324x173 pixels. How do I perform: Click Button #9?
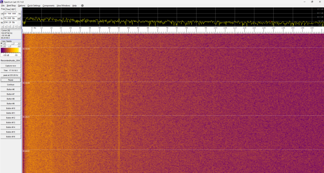click(x=11, y=104)
